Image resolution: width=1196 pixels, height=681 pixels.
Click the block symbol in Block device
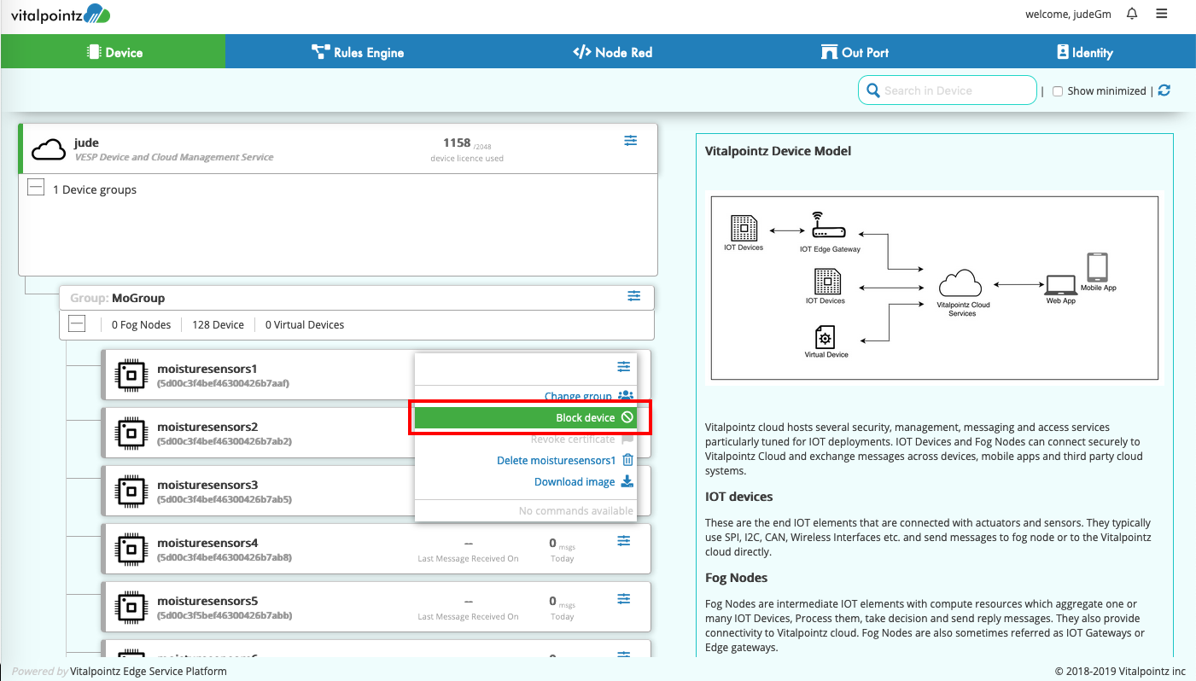click(627, 417)
